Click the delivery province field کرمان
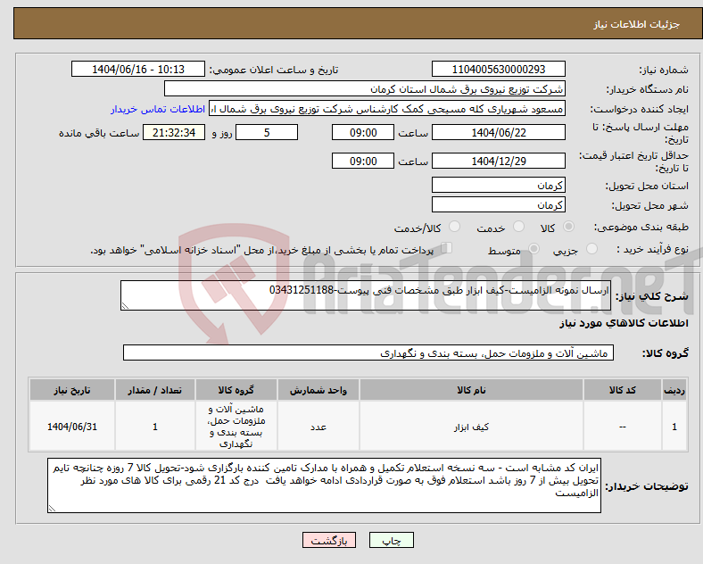703x564 pixels. pos(499,185)
